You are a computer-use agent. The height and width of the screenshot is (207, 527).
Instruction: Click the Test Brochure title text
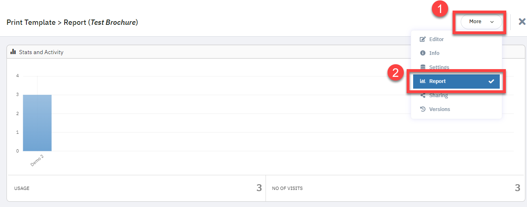pyautogui.click(x=113, y=22)
